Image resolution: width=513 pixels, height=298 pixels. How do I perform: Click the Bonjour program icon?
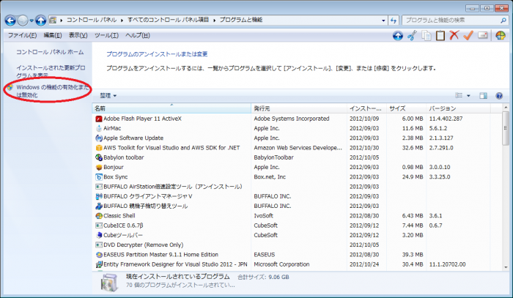(99, 167)
